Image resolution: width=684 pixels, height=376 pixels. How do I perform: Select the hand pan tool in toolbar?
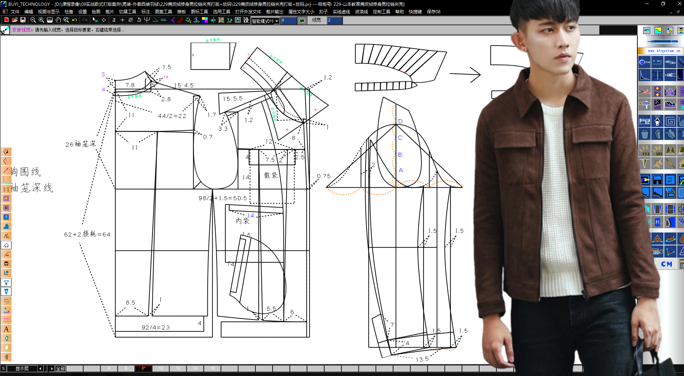pos(58,20)
